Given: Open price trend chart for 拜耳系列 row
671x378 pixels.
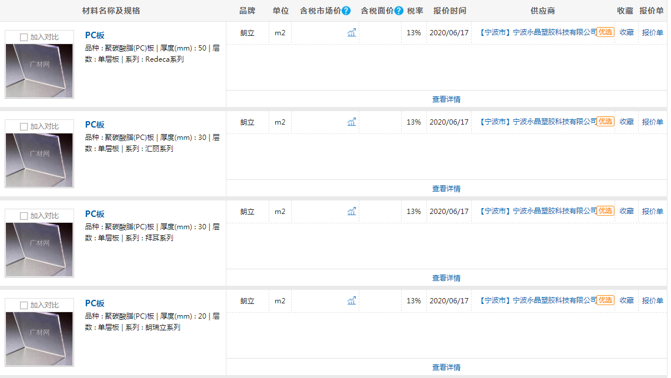Looking at the screenshot, I should [x=351, y=211].
